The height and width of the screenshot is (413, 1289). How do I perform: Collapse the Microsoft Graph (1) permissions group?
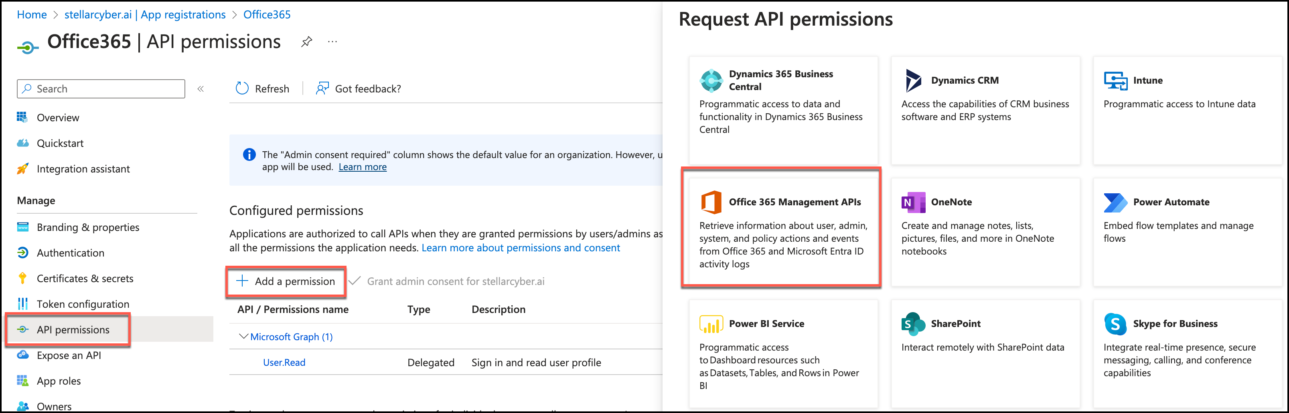click(244, 337)
